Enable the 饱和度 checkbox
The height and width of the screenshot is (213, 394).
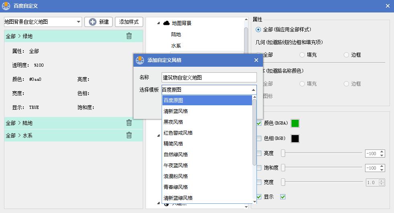tap(259, 168)
